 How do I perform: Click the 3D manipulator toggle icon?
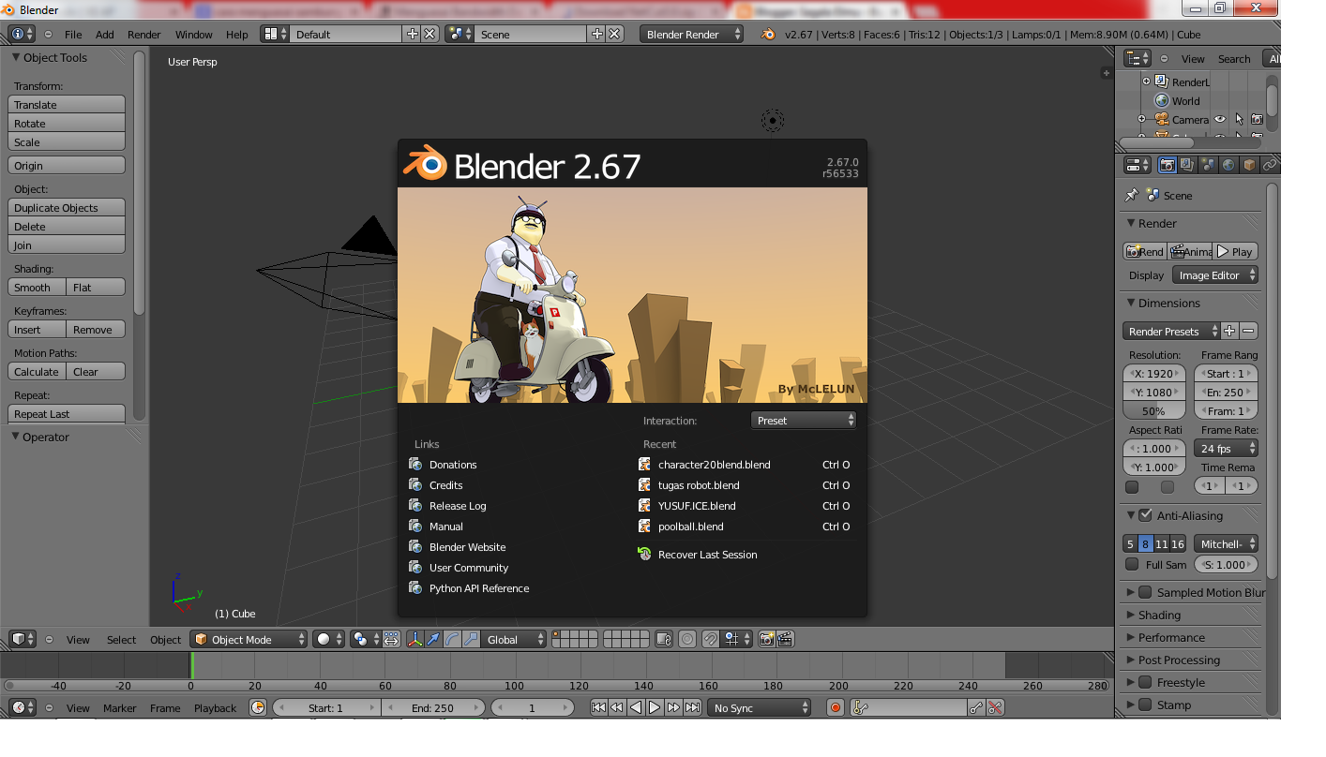click(x=414, y=639)
